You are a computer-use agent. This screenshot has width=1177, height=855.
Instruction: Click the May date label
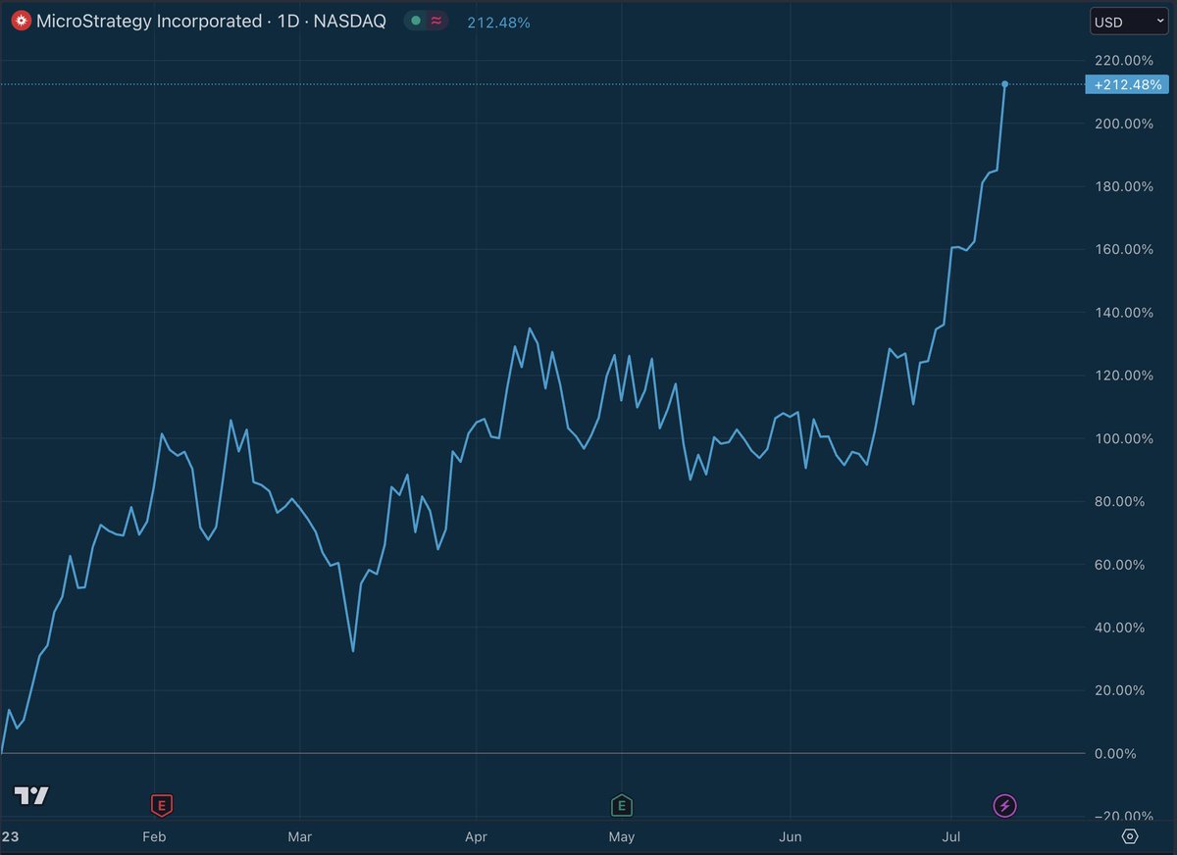(622, 836)
